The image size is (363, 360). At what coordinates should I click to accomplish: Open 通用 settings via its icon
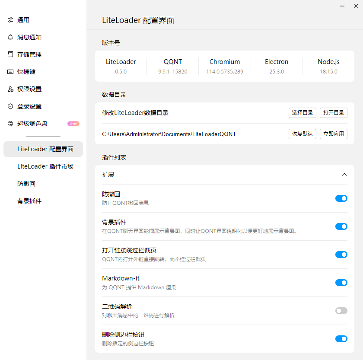click(x=10, y=19)
